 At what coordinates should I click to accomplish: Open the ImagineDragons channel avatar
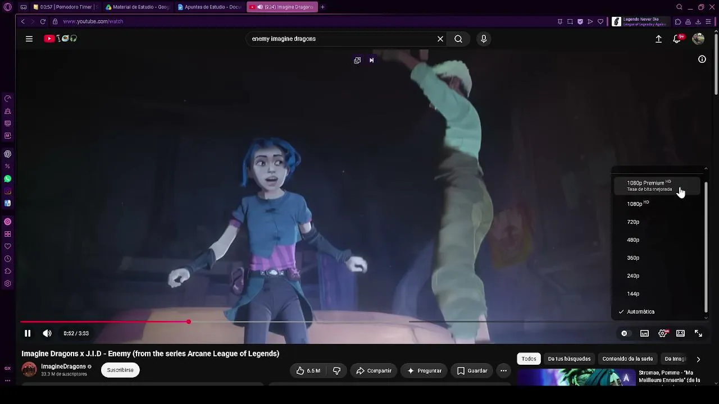pyautogui.click(x=29, y=370)
